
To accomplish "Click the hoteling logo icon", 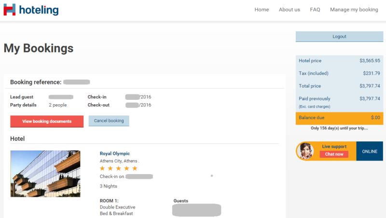I will 9,10.
